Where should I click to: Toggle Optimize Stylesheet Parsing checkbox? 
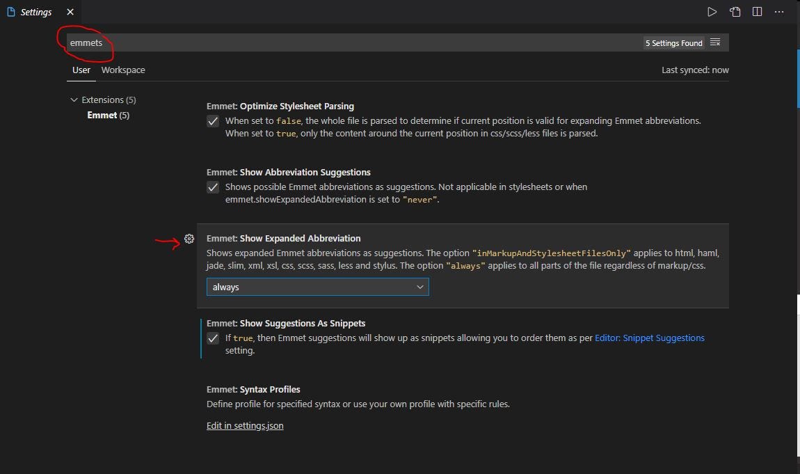coord(213,121)
